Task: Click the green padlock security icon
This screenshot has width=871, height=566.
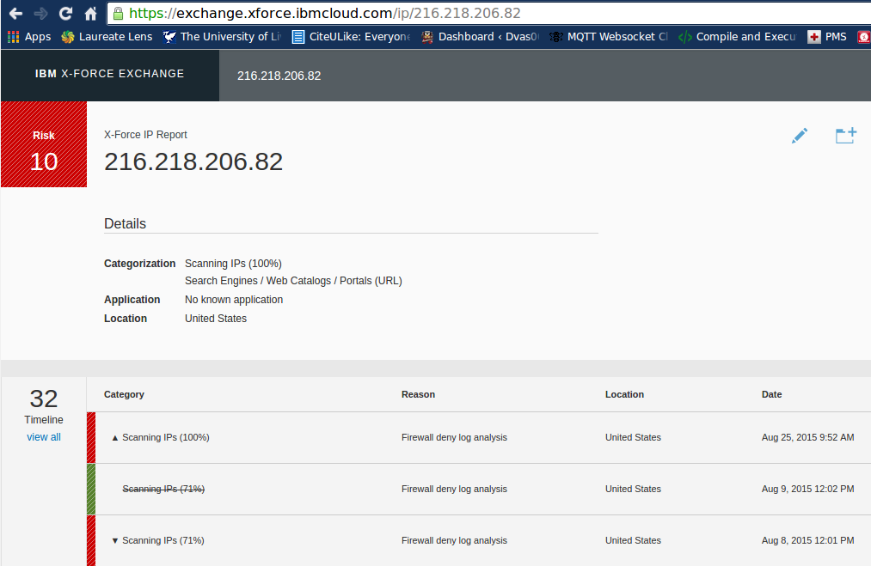Action: (x=119, y=14)
